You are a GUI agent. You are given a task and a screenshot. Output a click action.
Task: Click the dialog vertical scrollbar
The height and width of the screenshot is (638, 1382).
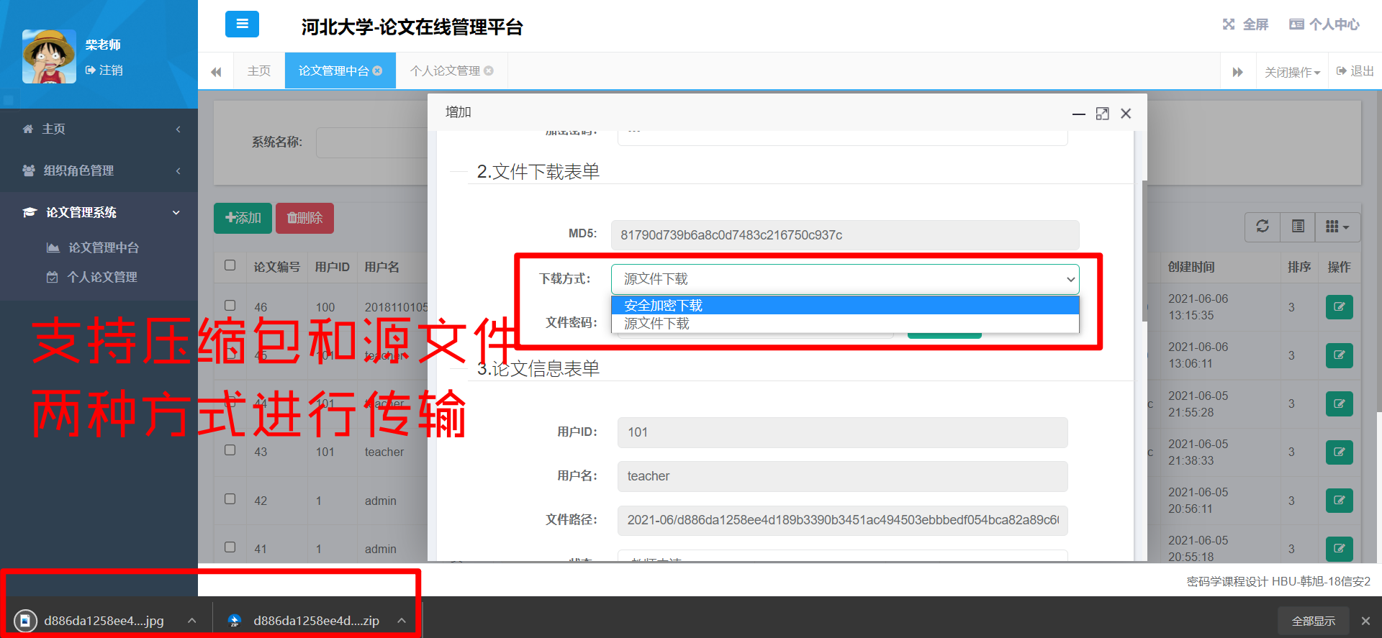pos(1144,250)
